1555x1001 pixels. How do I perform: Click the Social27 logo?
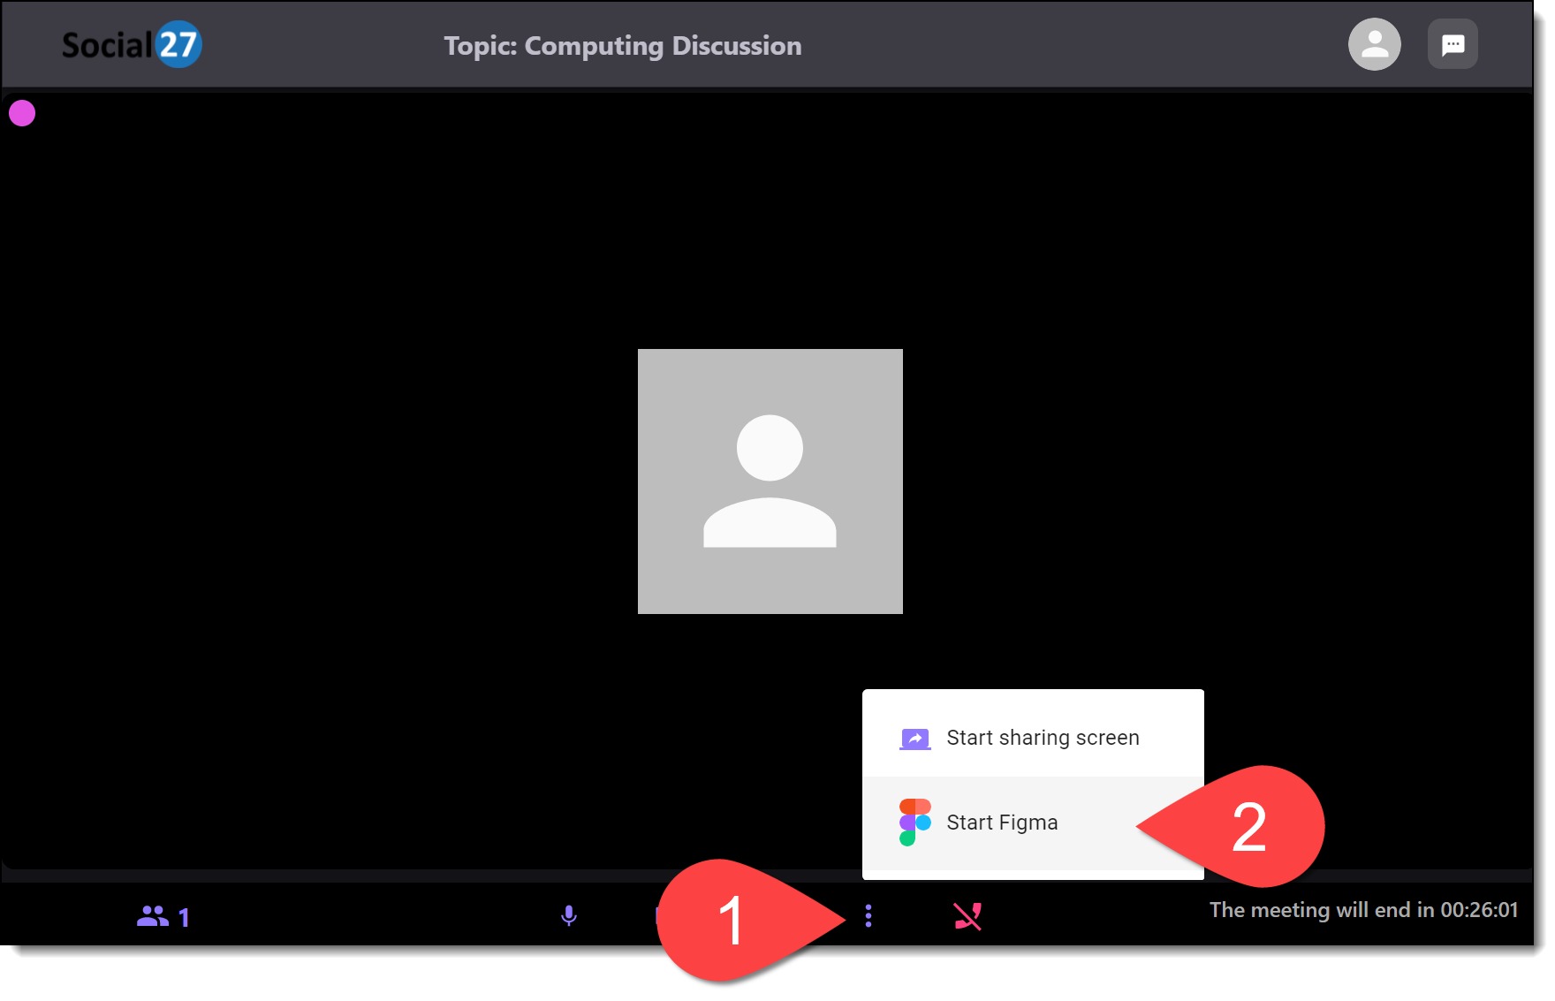131,45
